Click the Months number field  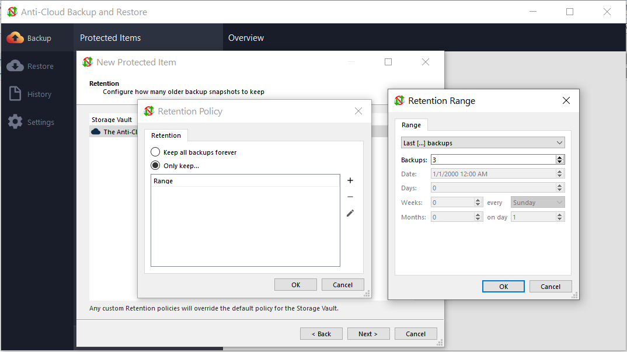point(452,217)
